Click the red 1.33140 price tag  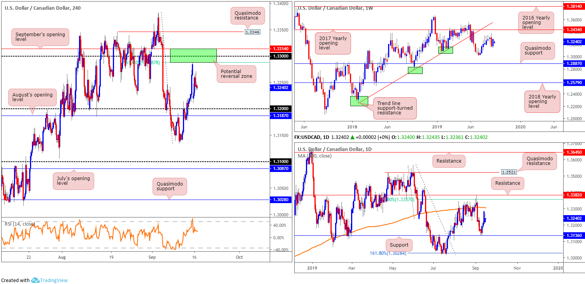click(280, 49)
